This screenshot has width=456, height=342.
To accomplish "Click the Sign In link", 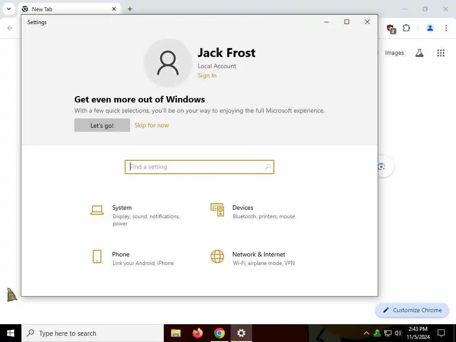I will (x=207, y=76).
